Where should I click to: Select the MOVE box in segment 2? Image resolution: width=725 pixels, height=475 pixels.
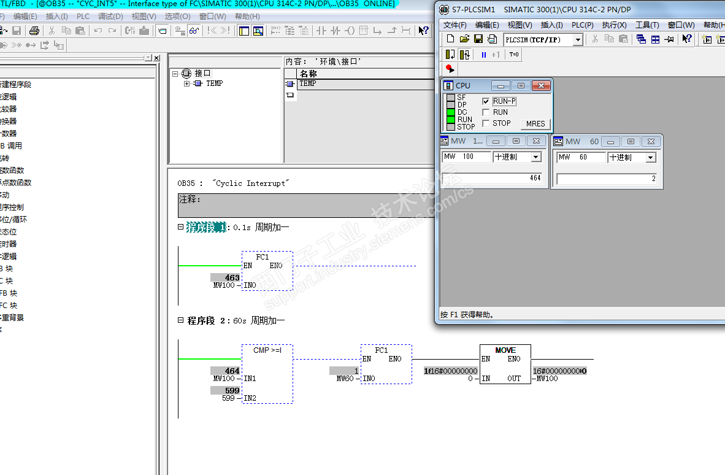505,364
